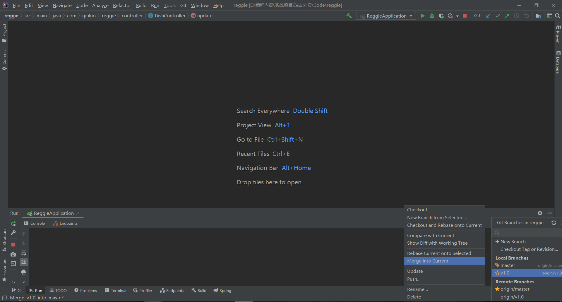The height and width of the screenshot is (302, 562).
Task: Select Compare with Current
Action: click(x=444, y=236)
